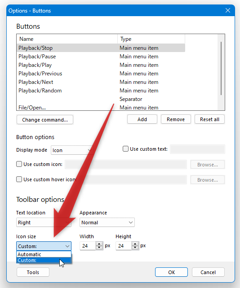This screenshot has height=288, width=240.
Task: Check the Use custom icon option
Action: pos(19,164)
